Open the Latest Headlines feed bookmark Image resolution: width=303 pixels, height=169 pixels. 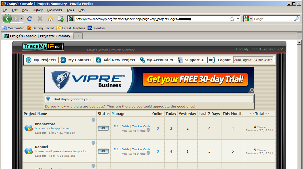(71, 28)
